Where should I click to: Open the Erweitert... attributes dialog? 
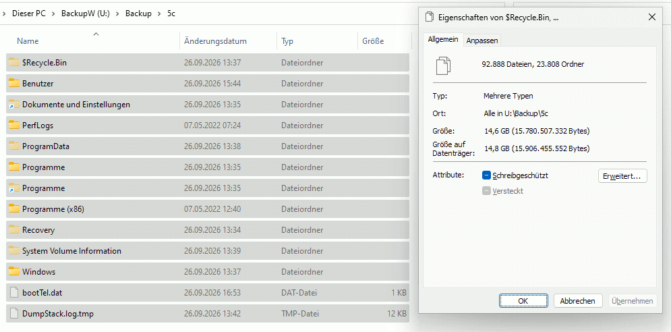pyautogui.click(x=622, y=176)
